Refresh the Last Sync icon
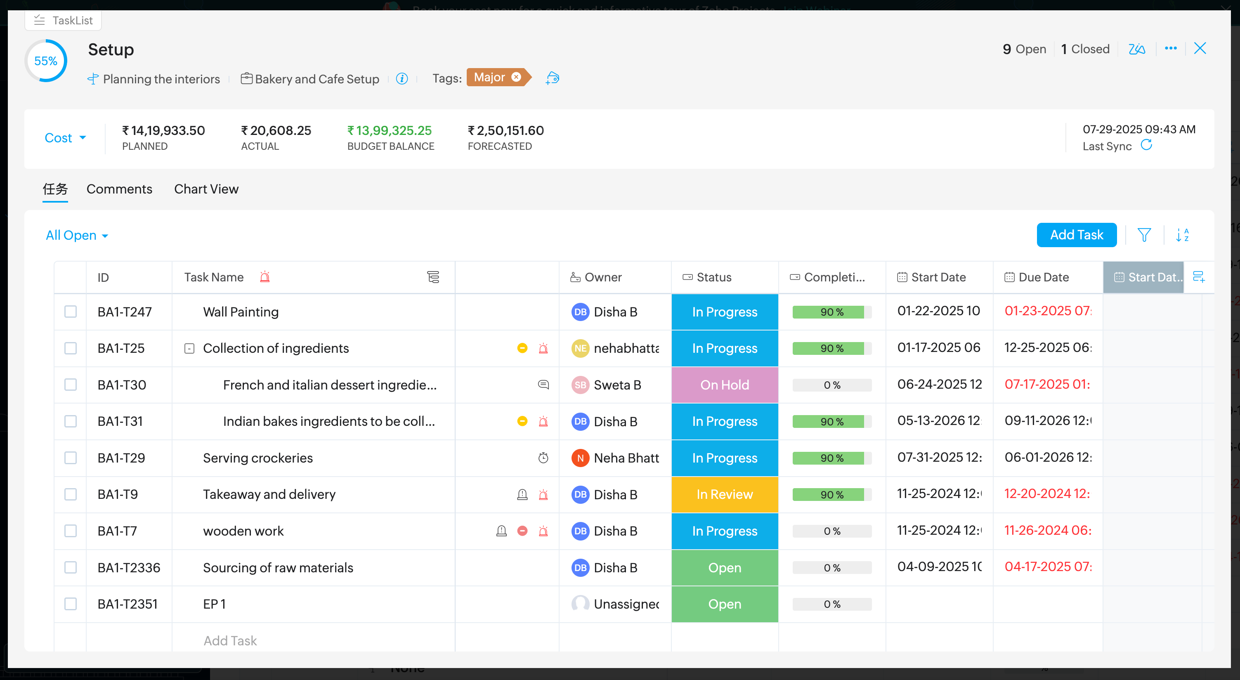The width and height of the screenshot is (1240, 680). (x=1147, y=145)
